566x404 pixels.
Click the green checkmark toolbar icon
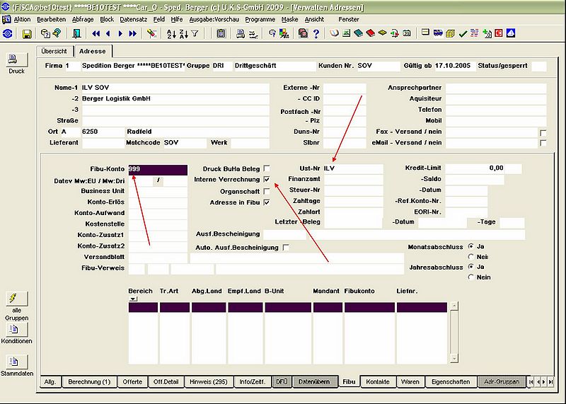coord(463,33)
